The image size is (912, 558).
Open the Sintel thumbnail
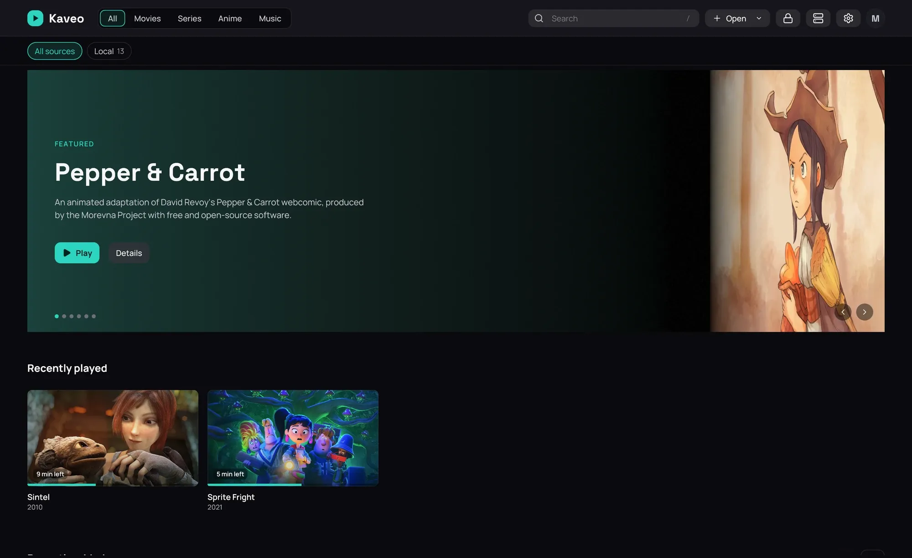(x=113, y=438)
